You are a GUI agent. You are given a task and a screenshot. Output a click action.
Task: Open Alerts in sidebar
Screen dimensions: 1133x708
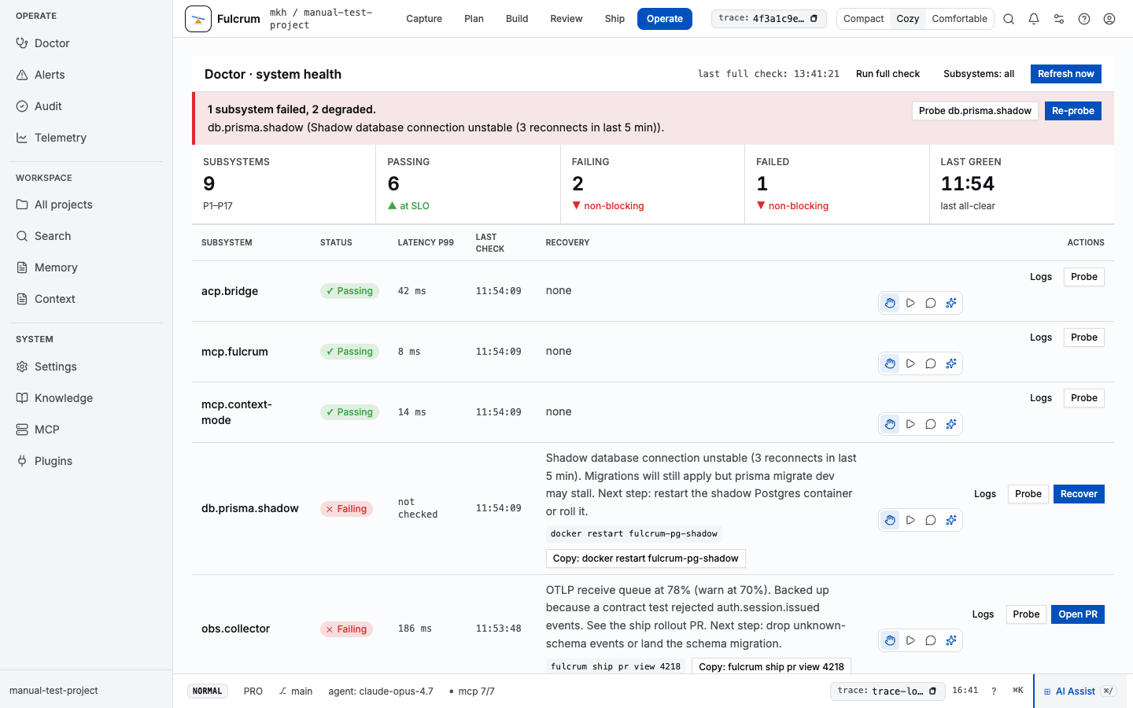click(x=87, y=75)
